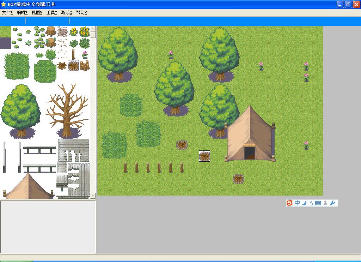Choose the gray rock pile tile in palette
Screen dimensions: 361x262
62,31
